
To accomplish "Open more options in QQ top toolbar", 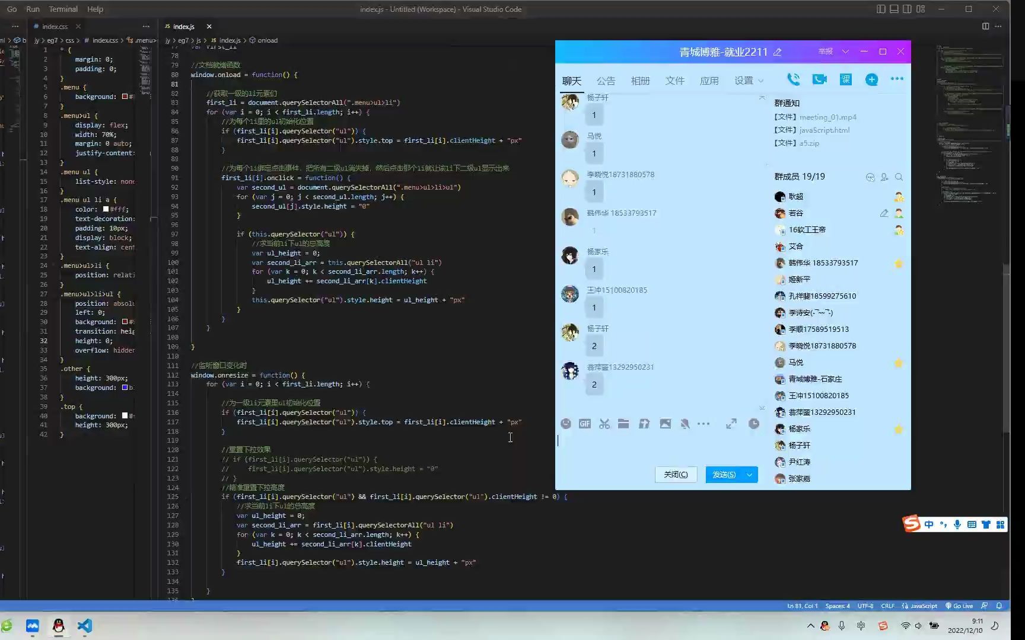I will 897,79.
